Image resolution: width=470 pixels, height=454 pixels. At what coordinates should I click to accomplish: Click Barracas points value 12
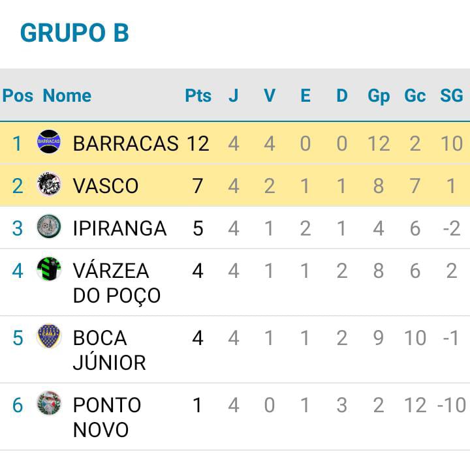[x=198, y=144]
